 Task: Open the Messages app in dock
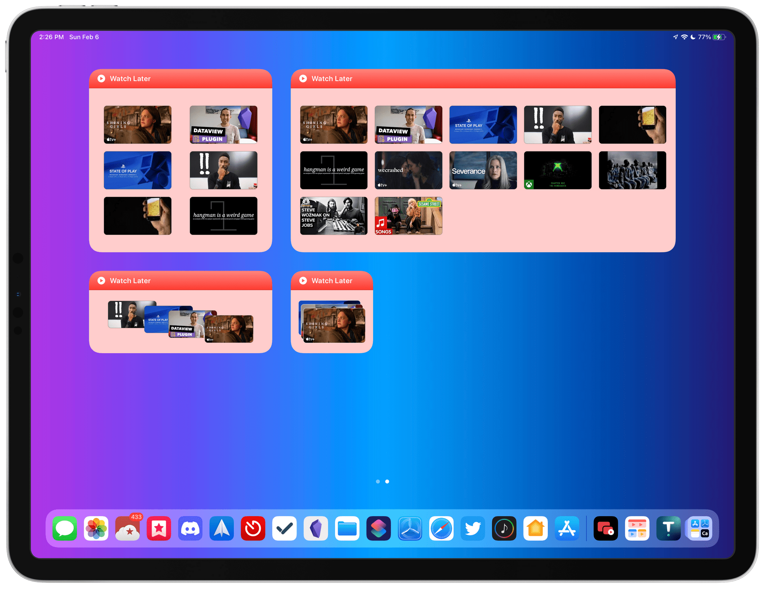click(x=65, y=528)
